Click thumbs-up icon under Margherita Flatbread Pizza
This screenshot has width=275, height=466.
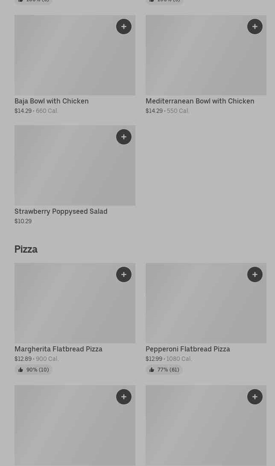pos(20,370)
